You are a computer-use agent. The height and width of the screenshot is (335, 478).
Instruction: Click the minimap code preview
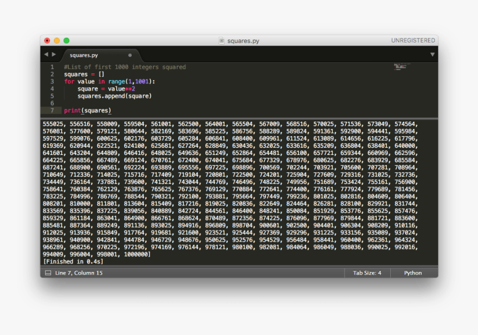point(402,67)
